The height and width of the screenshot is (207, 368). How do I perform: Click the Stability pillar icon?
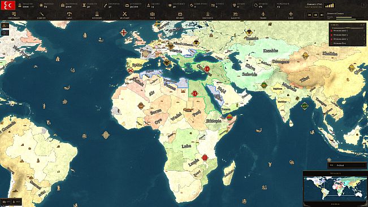(x=84, y=5)
